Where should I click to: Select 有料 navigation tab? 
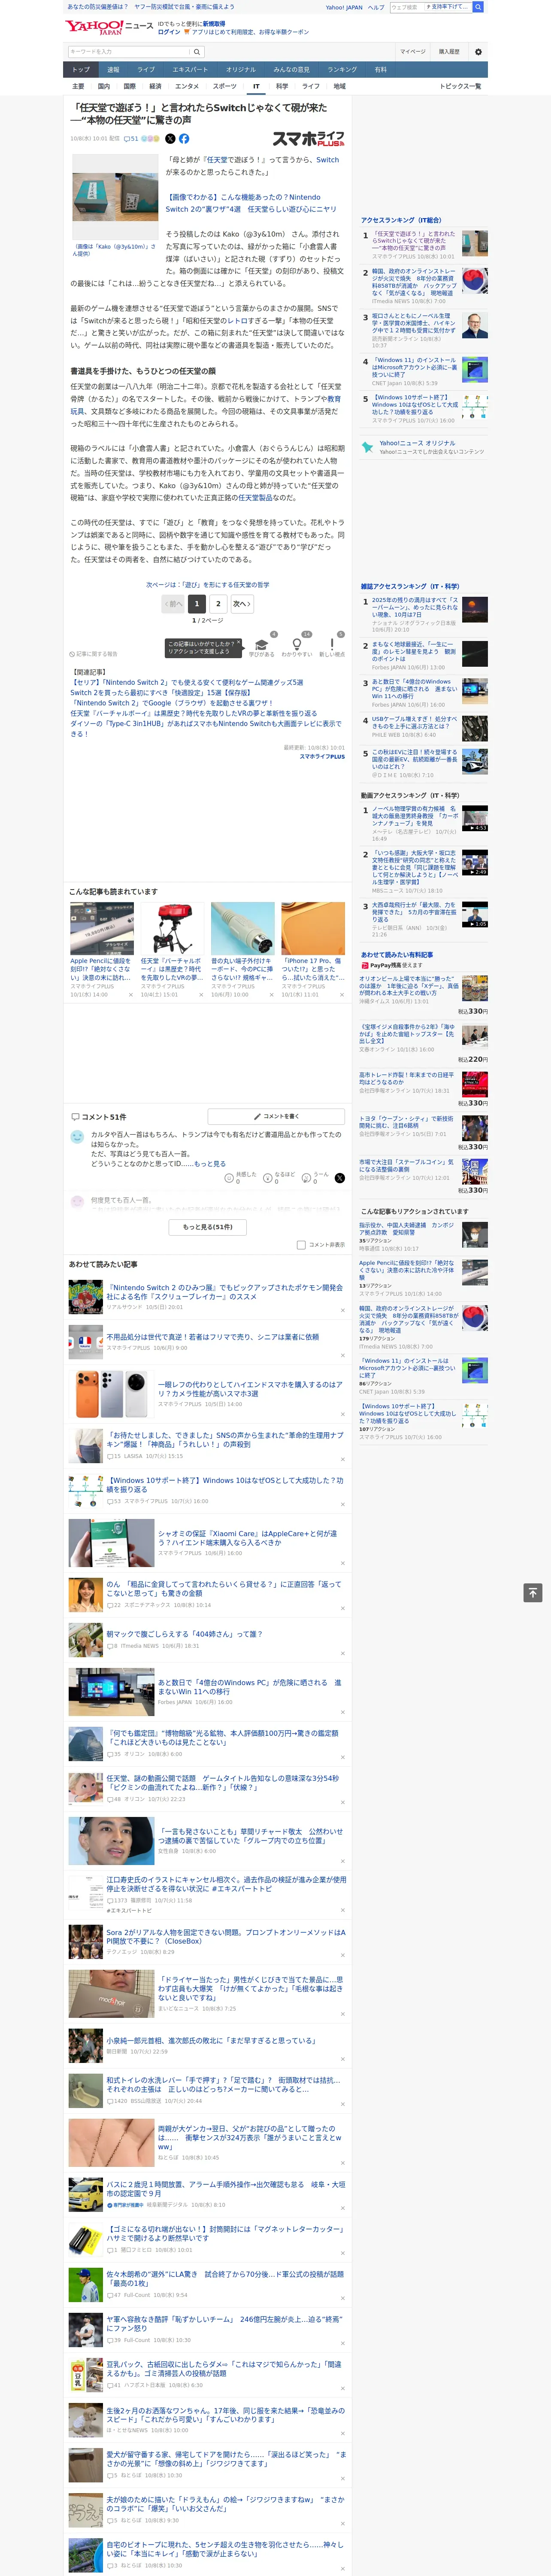(x=381, y=70)
